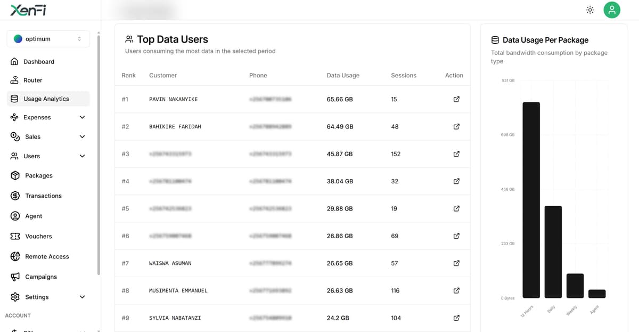Click the Dashboard home icon
Image resolution: width=639 pixels, height=332 pixels.
[15, 62]
